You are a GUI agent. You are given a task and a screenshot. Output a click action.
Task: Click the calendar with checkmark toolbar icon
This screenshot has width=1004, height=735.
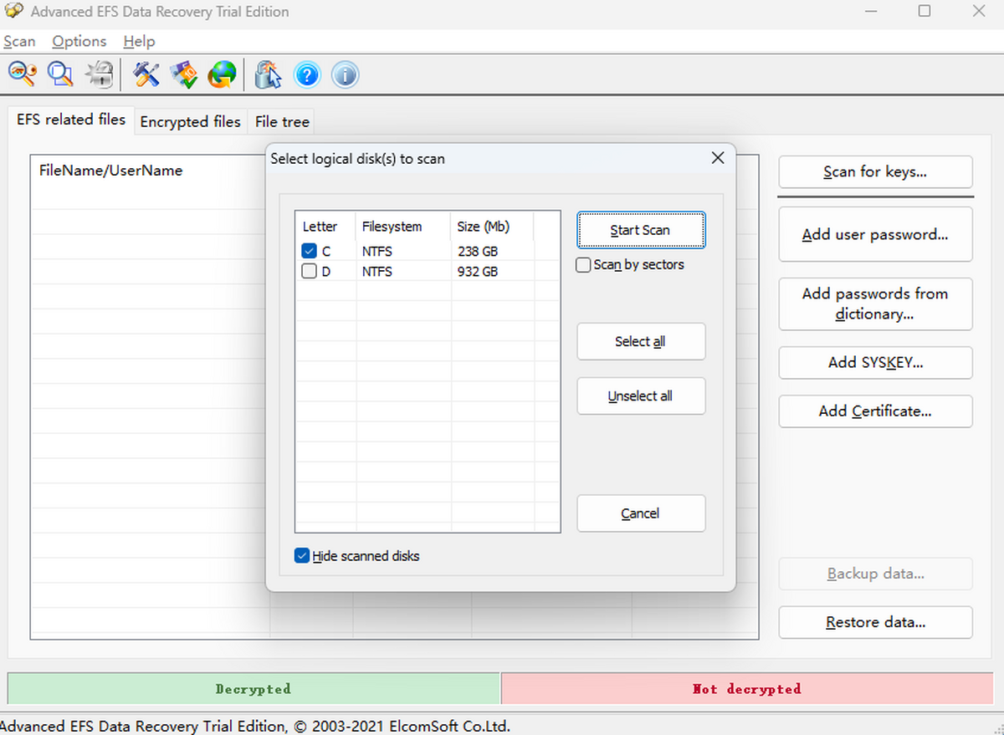184,74
